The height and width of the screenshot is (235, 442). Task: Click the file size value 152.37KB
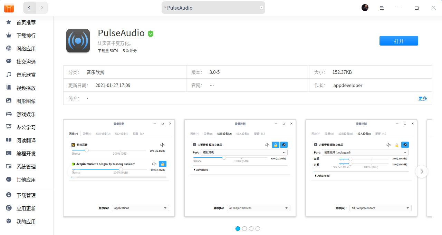342,72
